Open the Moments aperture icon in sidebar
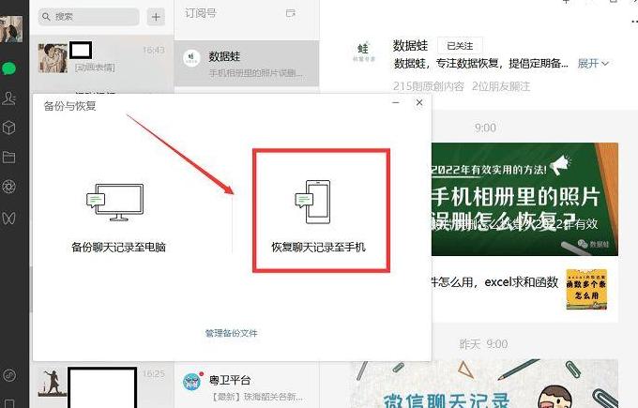 [x=9, y=187]
